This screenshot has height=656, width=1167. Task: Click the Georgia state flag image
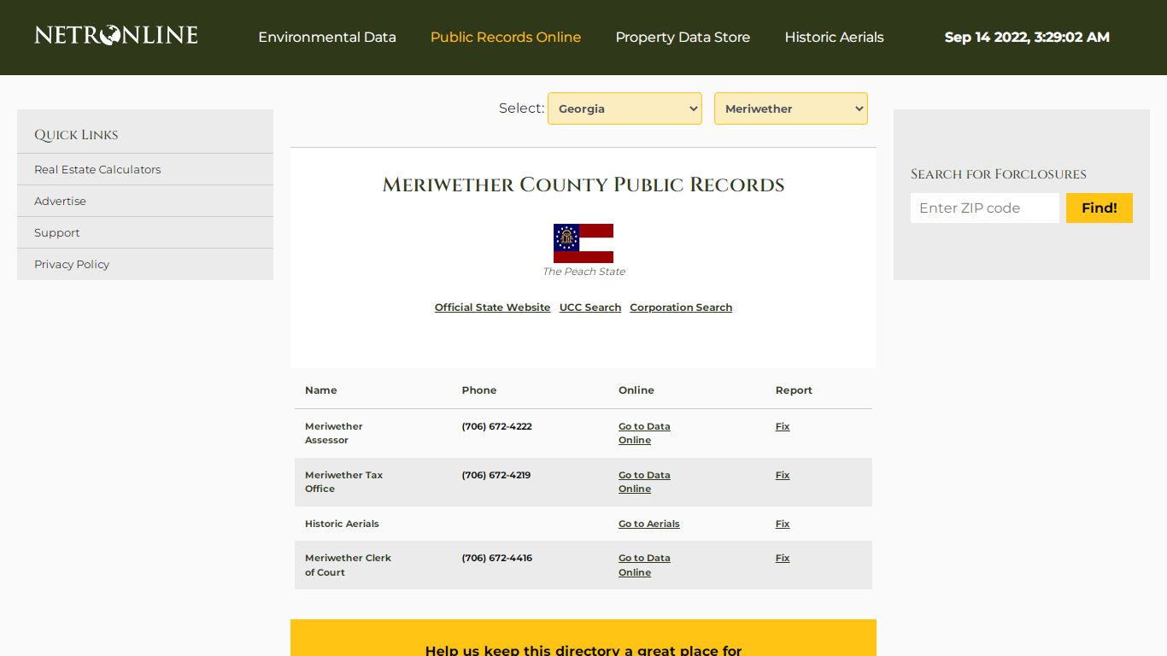click(x=583, y=243)
